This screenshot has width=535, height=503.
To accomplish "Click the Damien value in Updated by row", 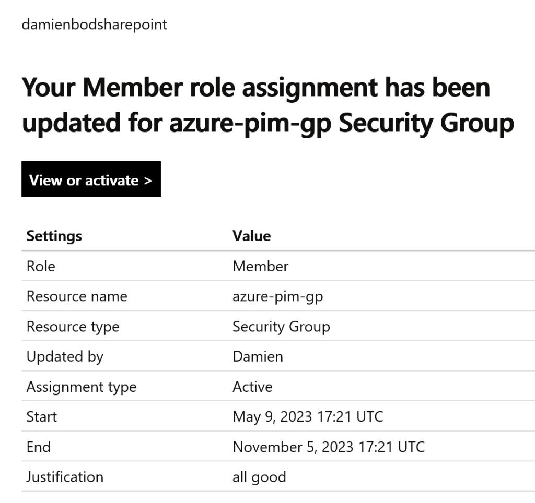I will pyautogui.click(x=258, y=356).
